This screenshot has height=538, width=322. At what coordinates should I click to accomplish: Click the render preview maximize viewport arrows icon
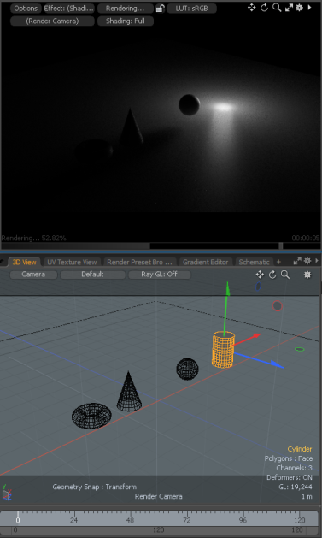click(289, 8)
